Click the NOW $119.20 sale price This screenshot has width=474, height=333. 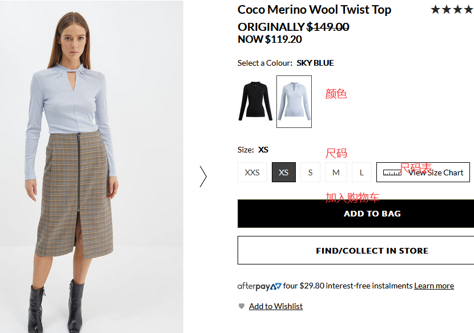point(270,39)
